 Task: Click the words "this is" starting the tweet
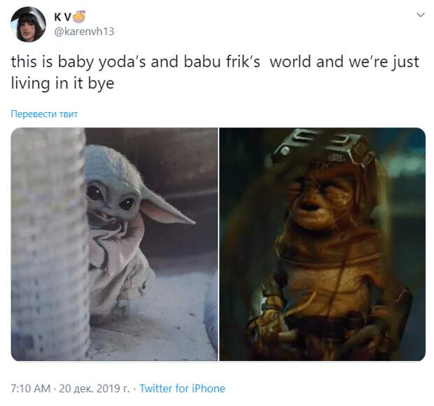click(x=31, y=62)
